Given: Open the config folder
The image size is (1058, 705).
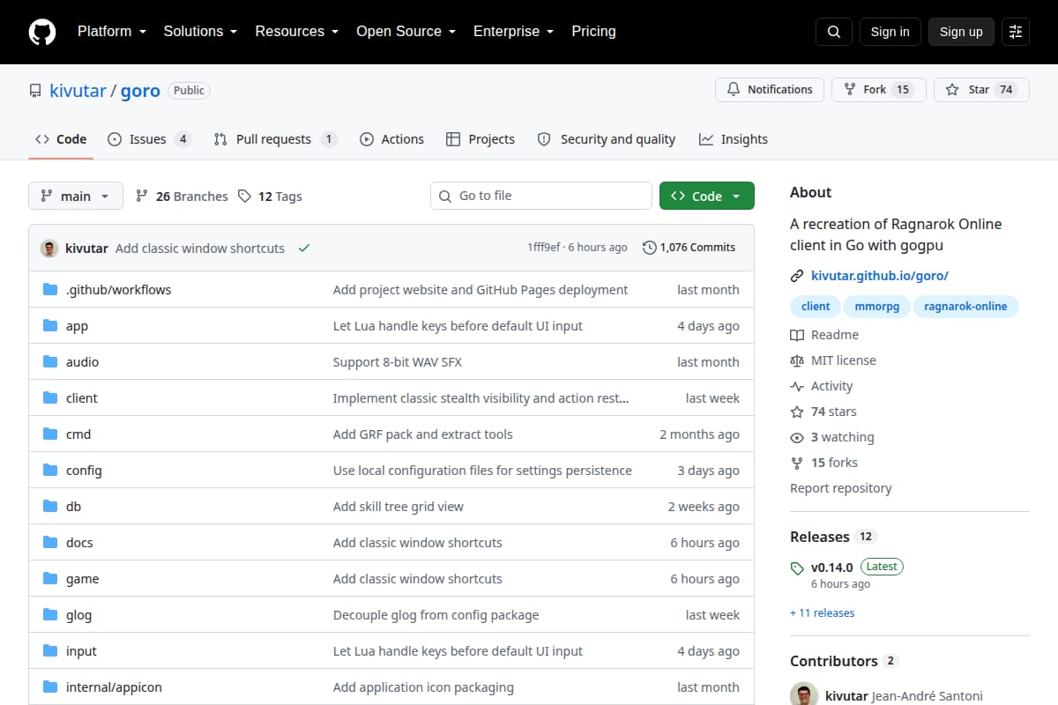Looking at the screenshot, I should tap(84, 471).
